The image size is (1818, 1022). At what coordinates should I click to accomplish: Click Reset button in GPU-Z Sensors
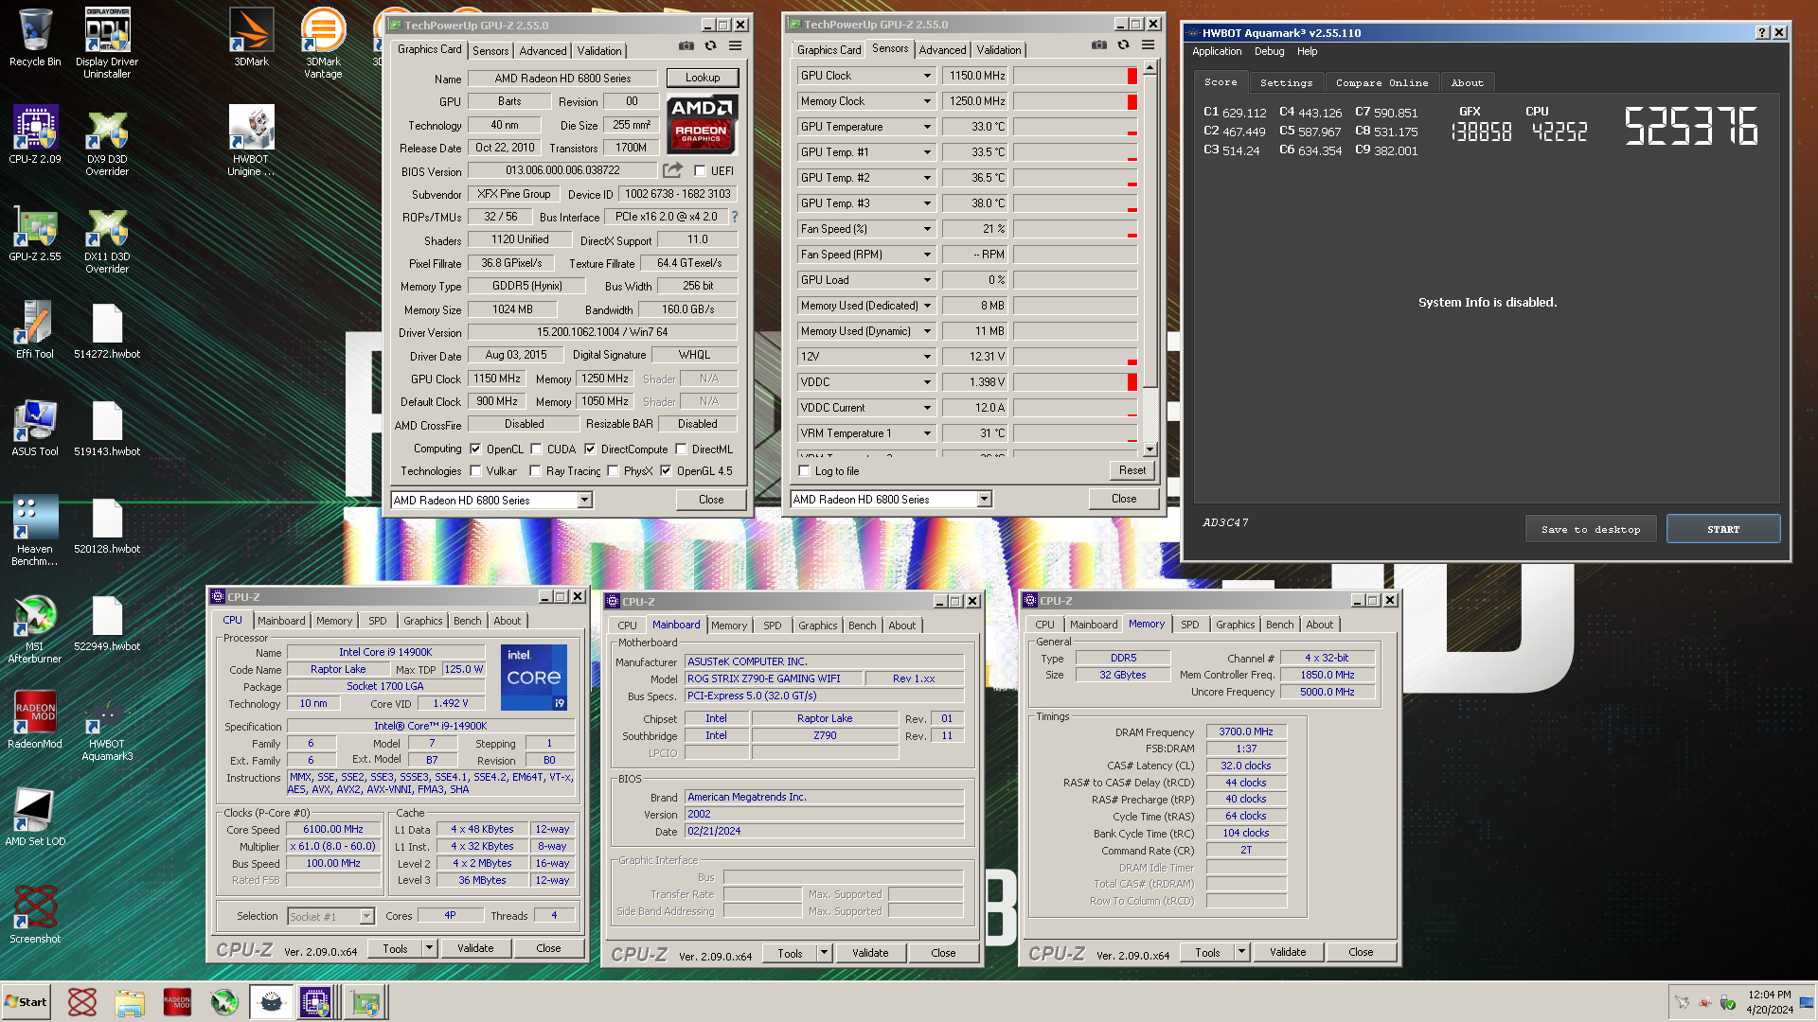point(1132,470)
